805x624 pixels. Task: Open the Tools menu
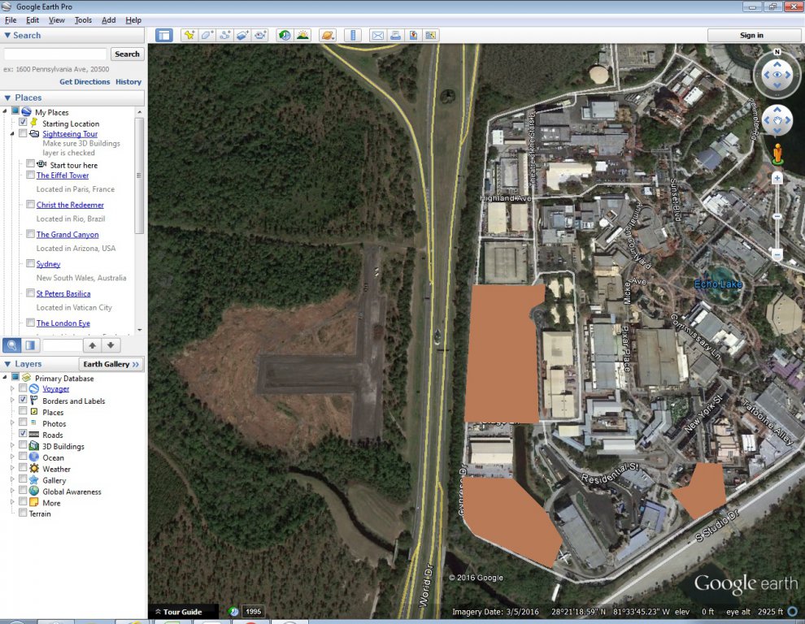click(83, 20)
